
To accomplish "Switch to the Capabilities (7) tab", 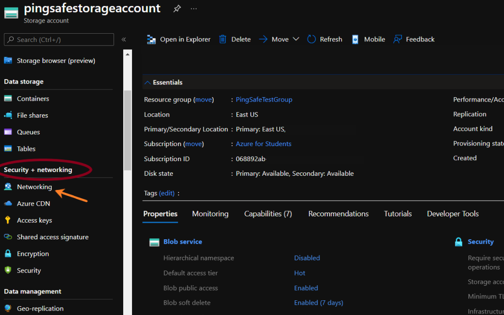I will click(268, 214).
